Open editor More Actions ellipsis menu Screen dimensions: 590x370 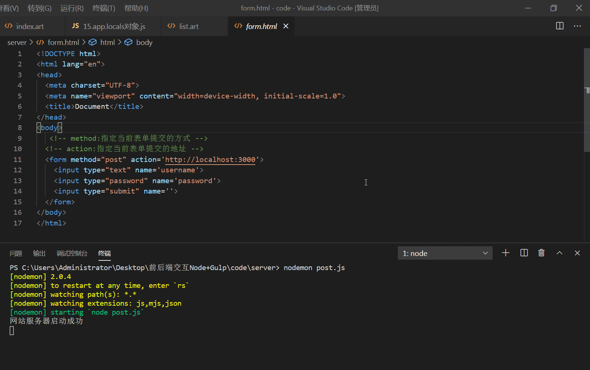577,26
